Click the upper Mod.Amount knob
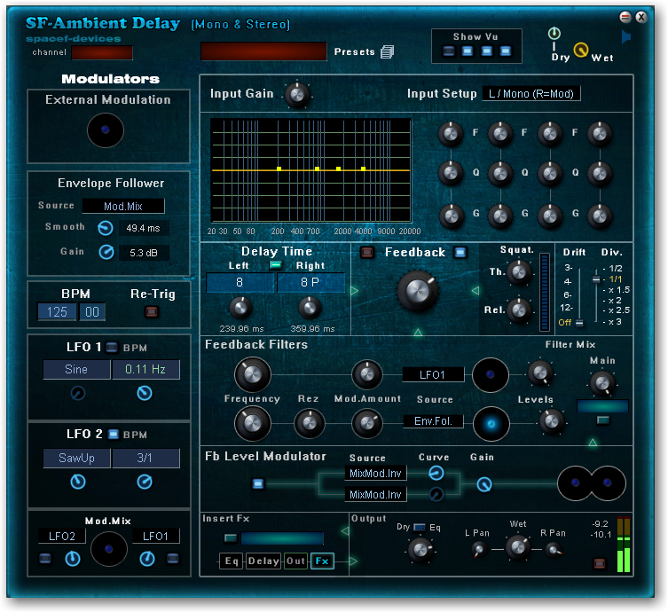The width and height of the screenshot is (668, 612). (x=366, y=375)
